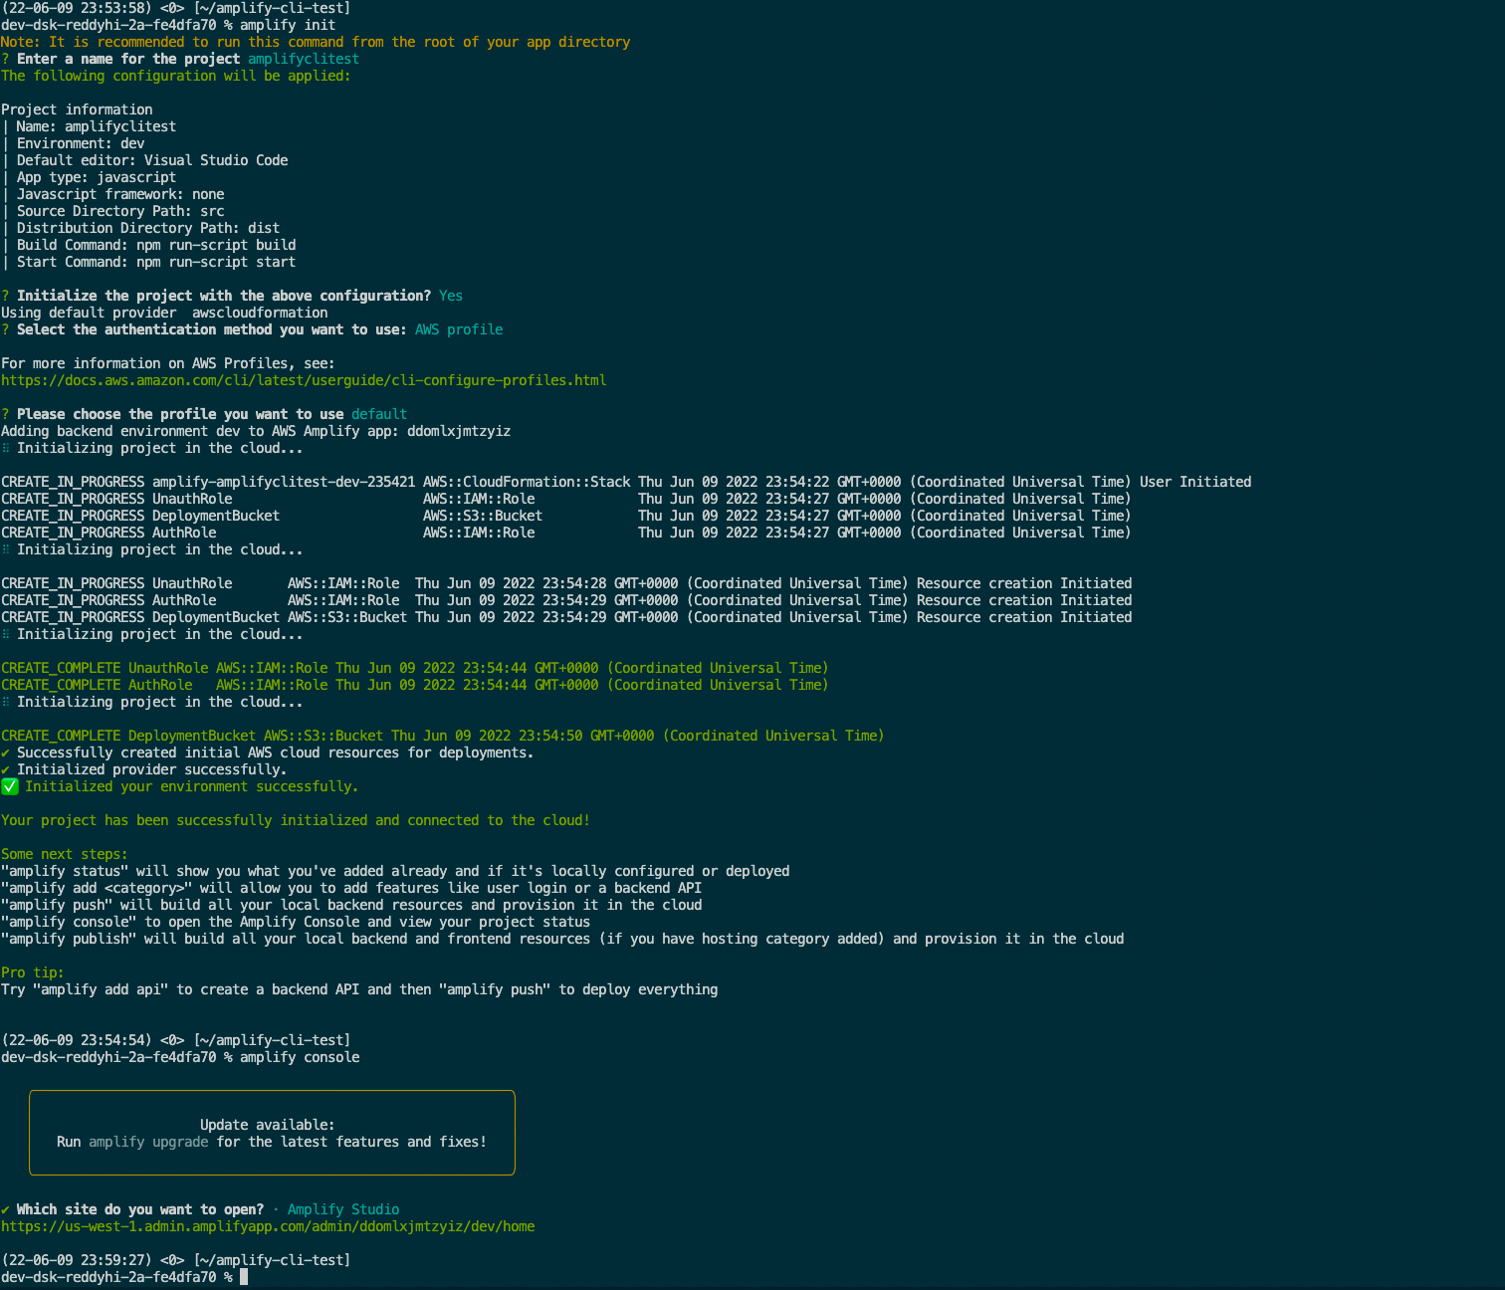Click the '"amplify console" to open' hint line
This screenshot has width=1505, height=1290.
[296, 922]
